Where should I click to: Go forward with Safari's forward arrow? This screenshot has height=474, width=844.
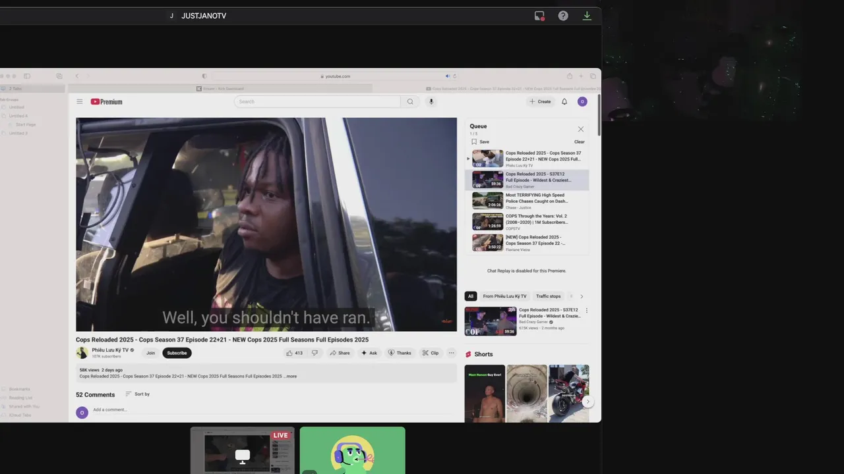(89, 76)
